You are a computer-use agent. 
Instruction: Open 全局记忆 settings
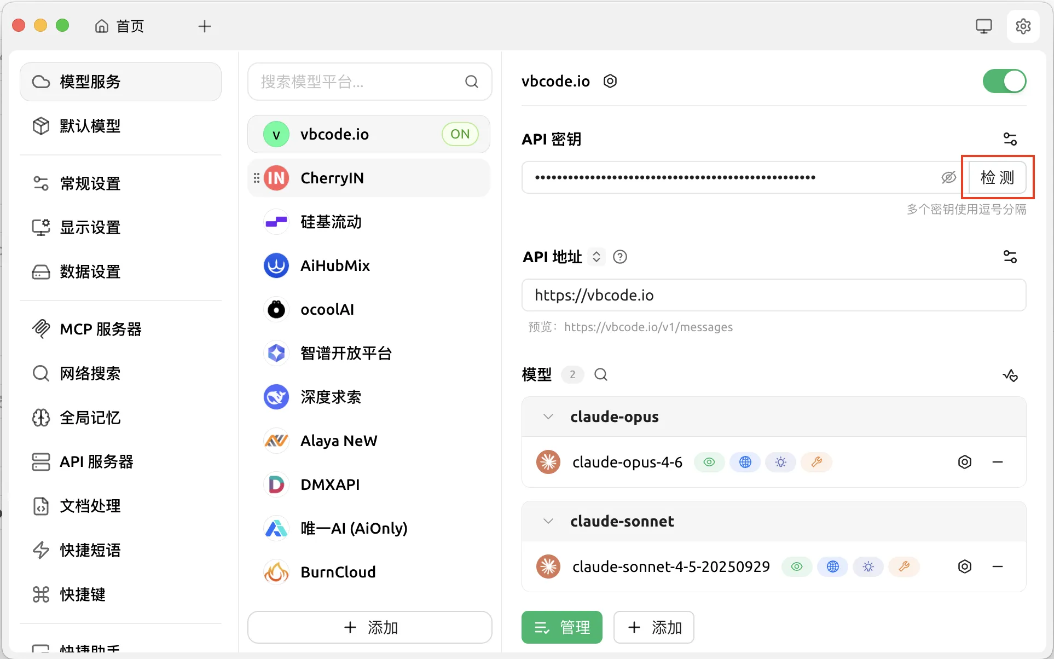point(120,418)
